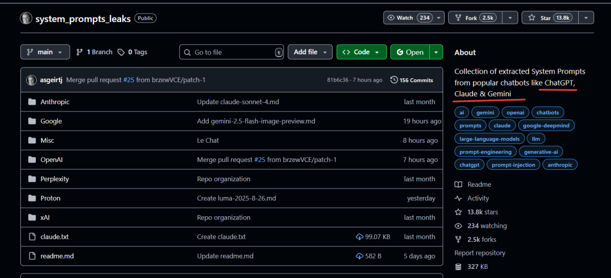Select the 'gemini' topic tag
611x278 pixels.
(485, 112)
